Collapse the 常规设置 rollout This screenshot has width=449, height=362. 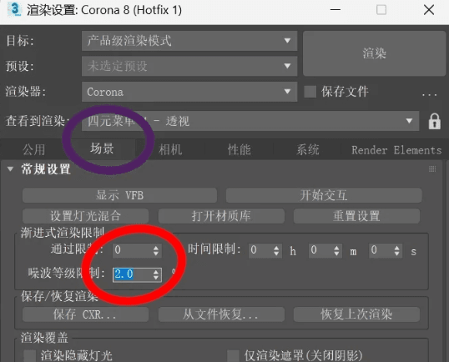[10, 169]
